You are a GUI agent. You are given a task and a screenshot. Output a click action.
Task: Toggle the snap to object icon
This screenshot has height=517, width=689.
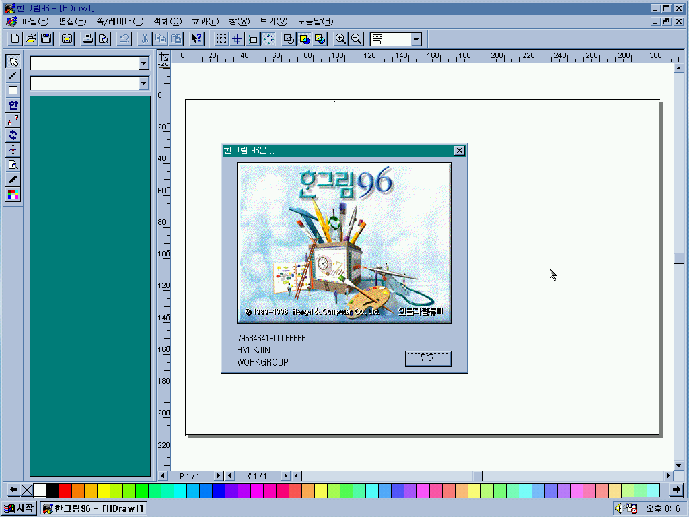253,39
